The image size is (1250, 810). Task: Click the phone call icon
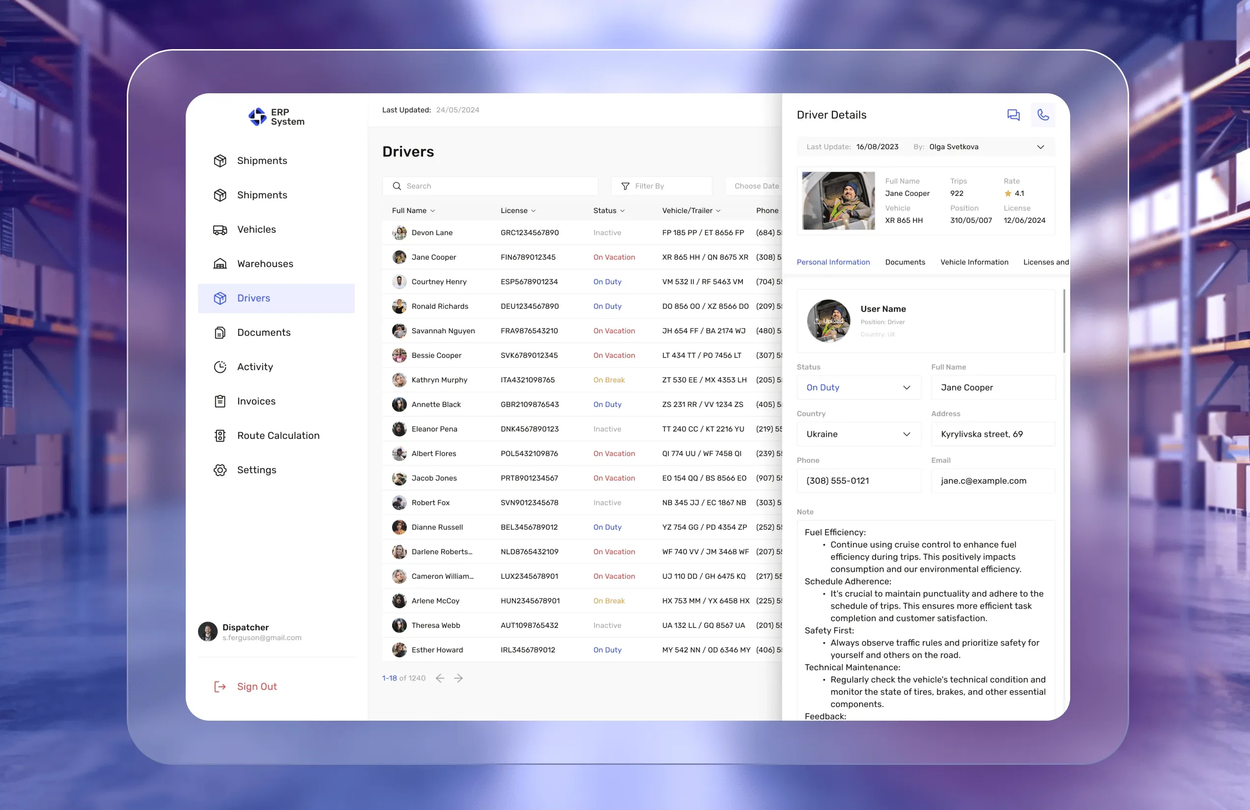1043,115
